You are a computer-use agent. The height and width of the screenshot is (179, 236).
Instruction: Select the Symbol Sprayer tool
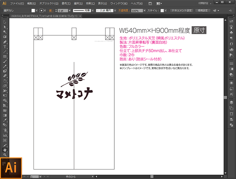pos(5,130)
